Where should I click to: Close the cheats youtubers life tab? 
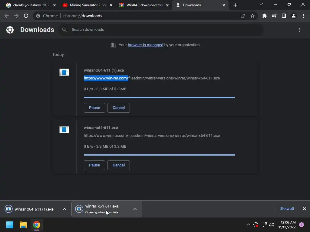(54, 5)
